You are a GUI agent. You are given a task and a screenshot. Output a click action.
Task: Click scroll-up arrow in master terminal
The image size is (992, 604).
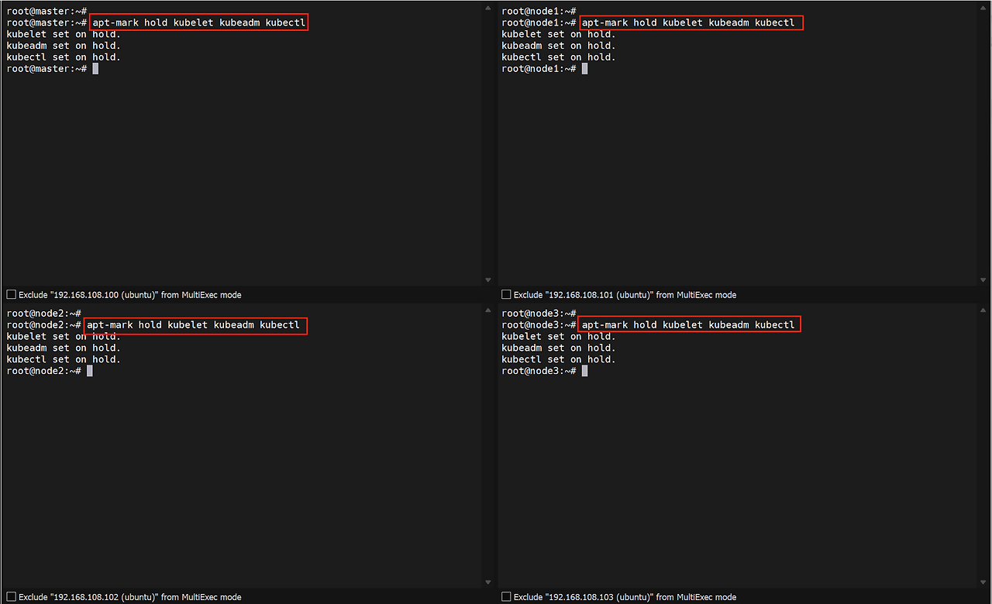[x=488, y=9]
